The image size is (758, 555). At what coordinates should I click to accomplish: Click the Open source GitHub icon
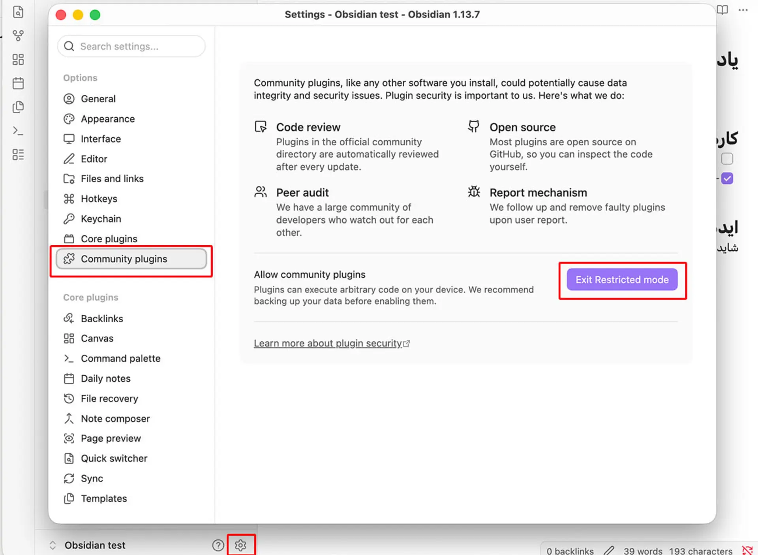click(x=474, y=126)
